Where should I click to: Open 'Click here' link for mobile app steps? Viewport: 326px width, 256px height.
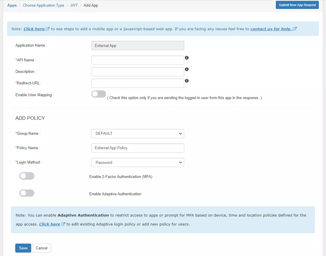click(36, 29)
